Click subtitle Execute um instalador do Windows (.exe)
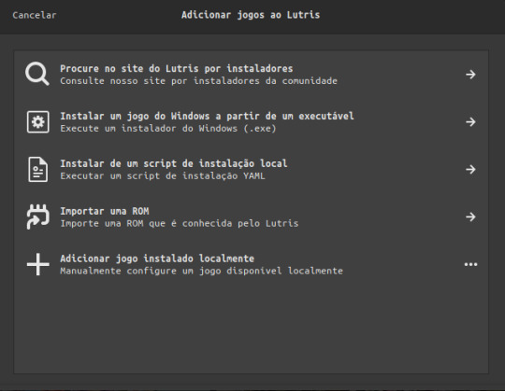The height and width of the screenshot is (391, 505). pyautogui.click(x=168, y=129)
